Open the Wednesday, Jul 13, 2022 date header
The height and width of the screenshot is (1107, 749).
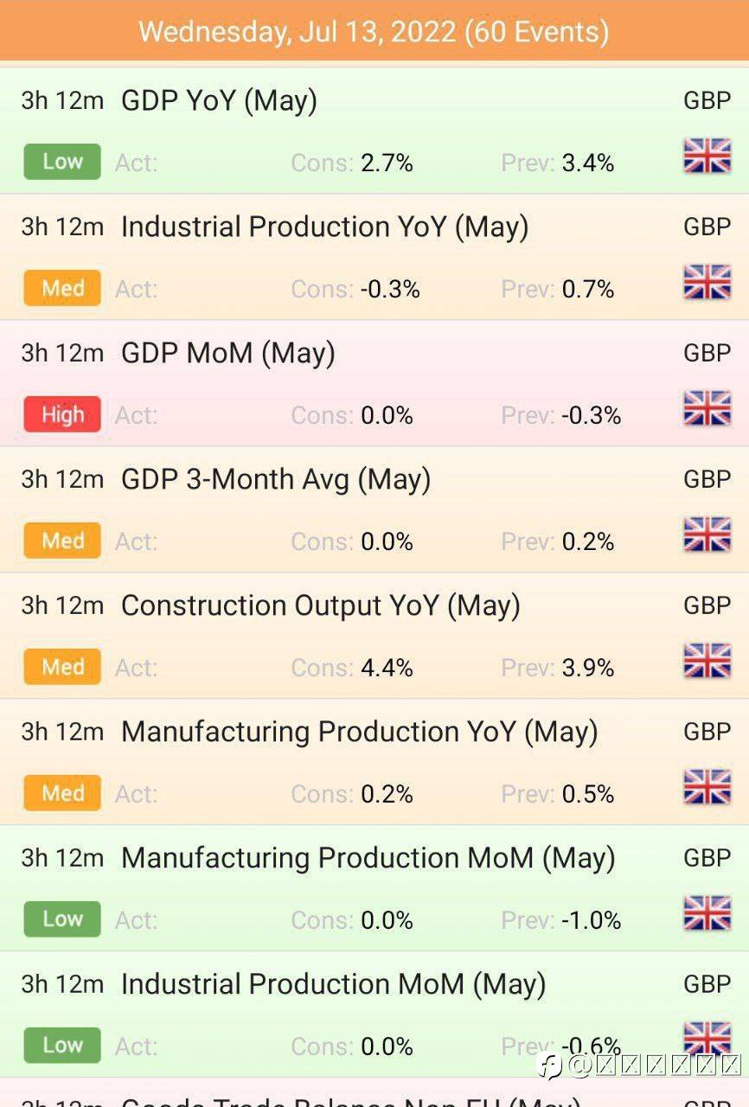click(x=374, y=32)
